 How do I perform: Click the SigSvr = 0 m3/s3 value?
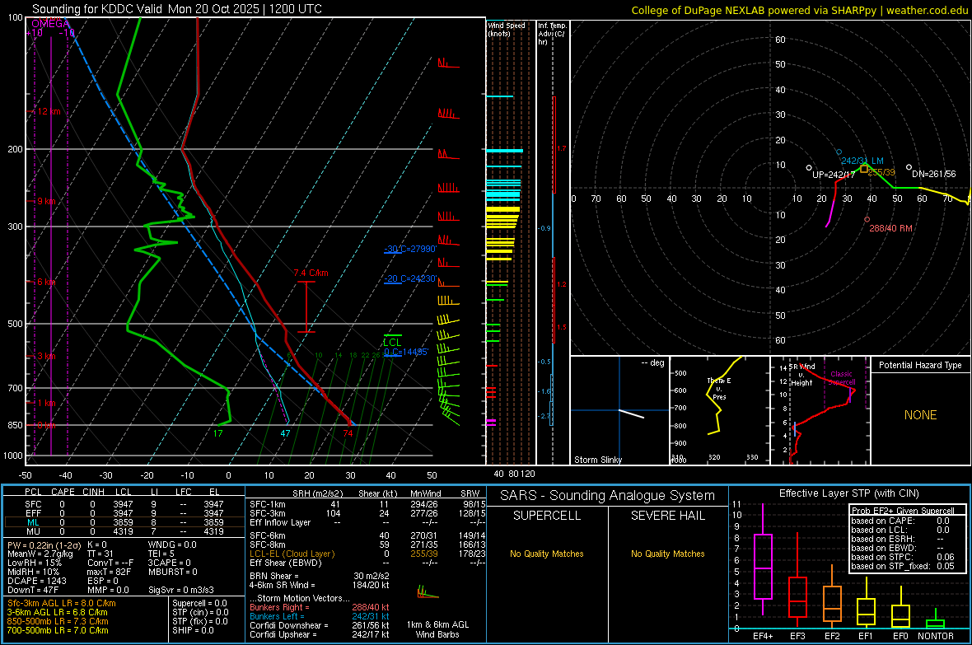181,590
